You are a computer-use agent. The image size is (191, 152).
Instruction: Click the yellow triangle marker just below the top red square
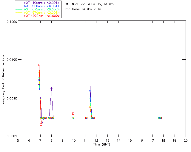tap(39, 73)
